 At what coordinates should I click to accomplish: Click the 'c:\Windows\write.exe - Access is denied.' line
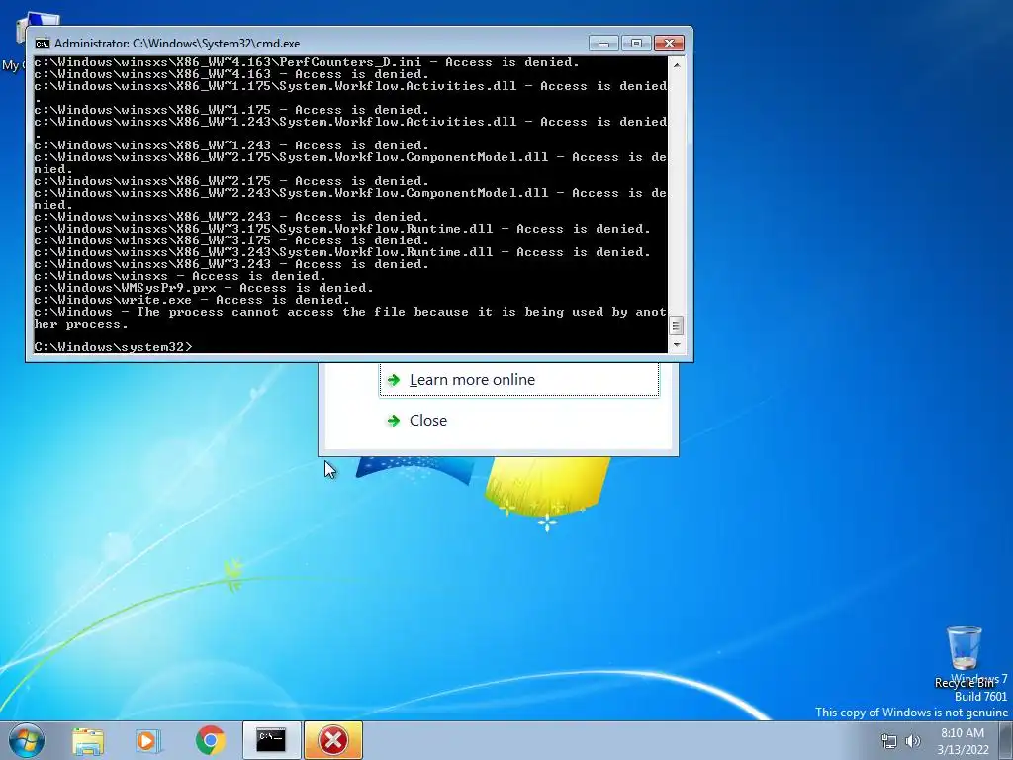pyautogui.click(x=192, y=300)
